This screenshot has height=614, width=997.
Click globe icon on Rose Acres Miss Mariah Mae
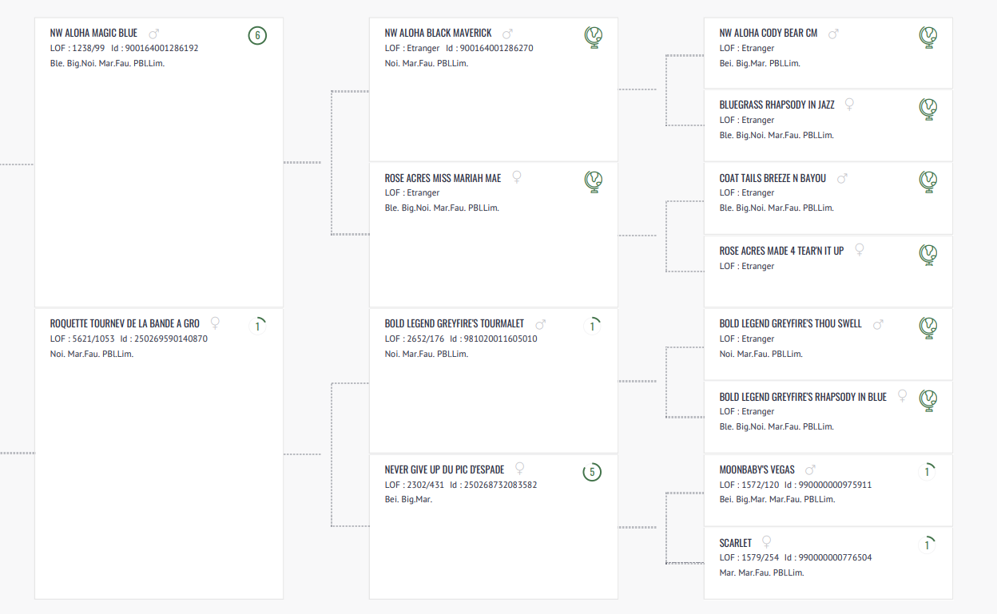point(593,181)
